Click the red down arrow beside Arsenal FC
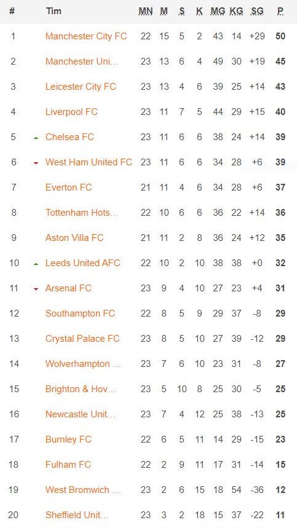The height and width of the screenshot is (528, 297). click(36, 290)
